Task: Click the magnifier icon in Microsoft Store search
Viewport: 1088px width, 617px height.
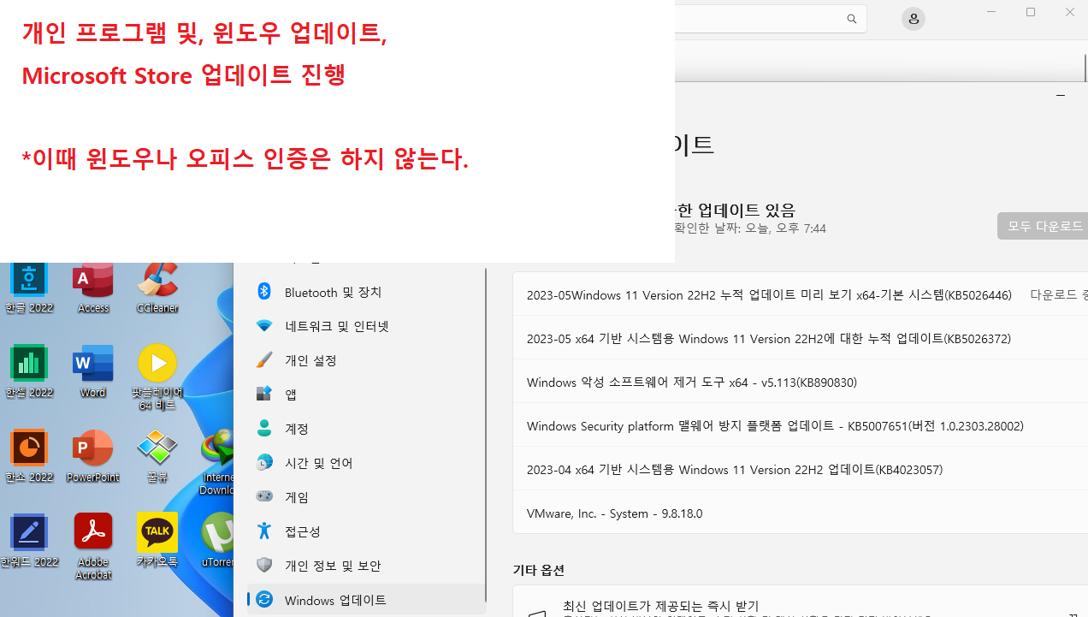Action: (852, 19)
